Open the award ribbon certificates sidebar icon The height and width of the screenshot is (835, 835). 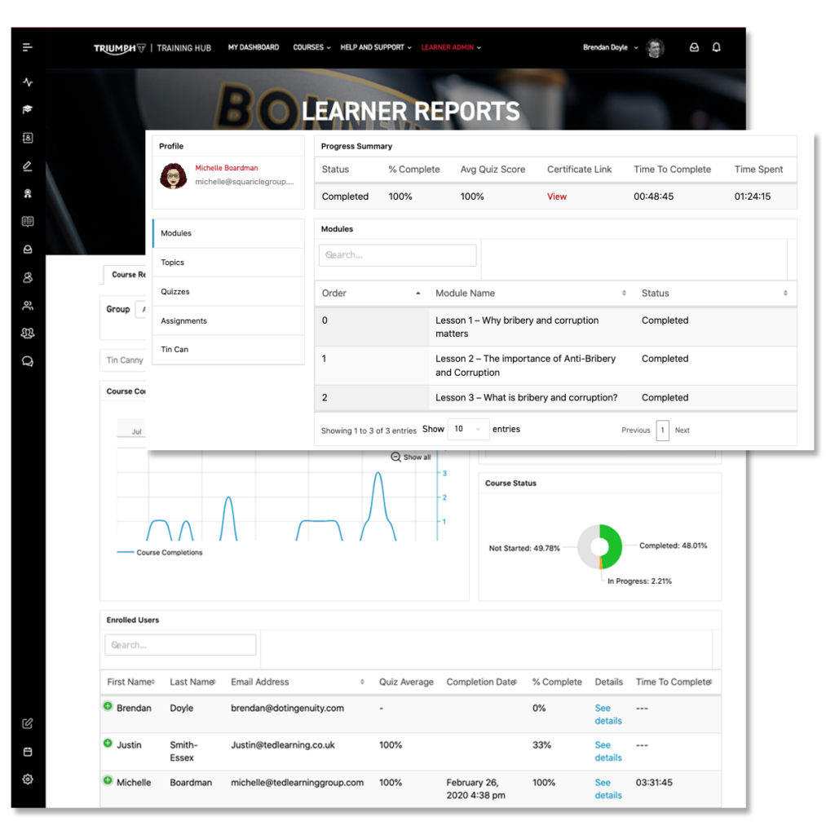point(28,194)
